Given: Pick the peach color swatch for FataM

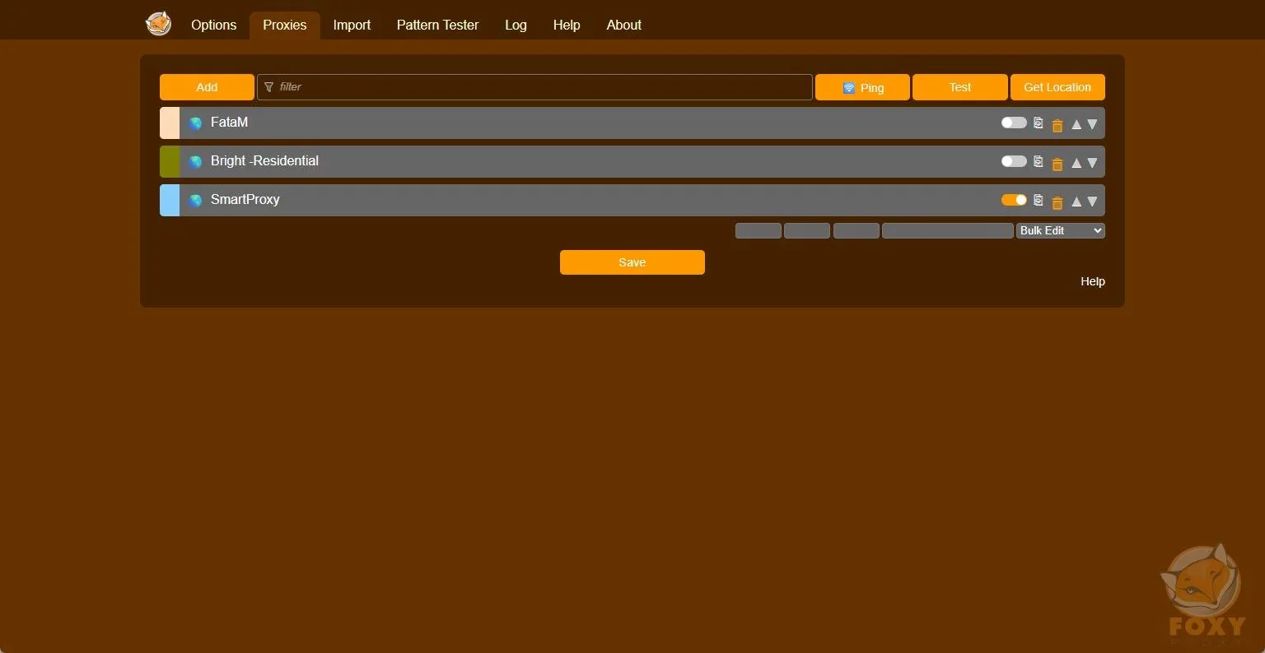Looking at the screenshot, I should click(170, 123).
